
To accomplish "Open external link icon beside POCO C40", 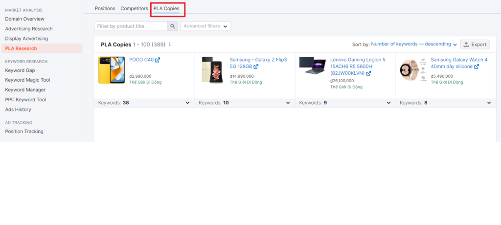I will pyautogui.click(x=158, y=60).
